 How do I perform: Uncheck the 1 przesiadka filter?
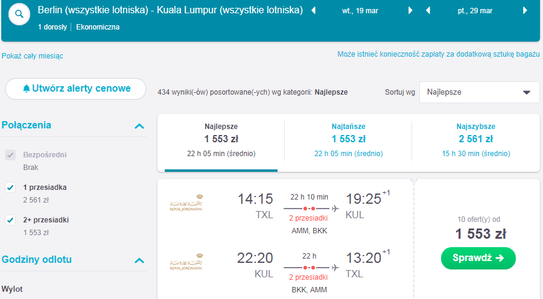tap(10, 187)
